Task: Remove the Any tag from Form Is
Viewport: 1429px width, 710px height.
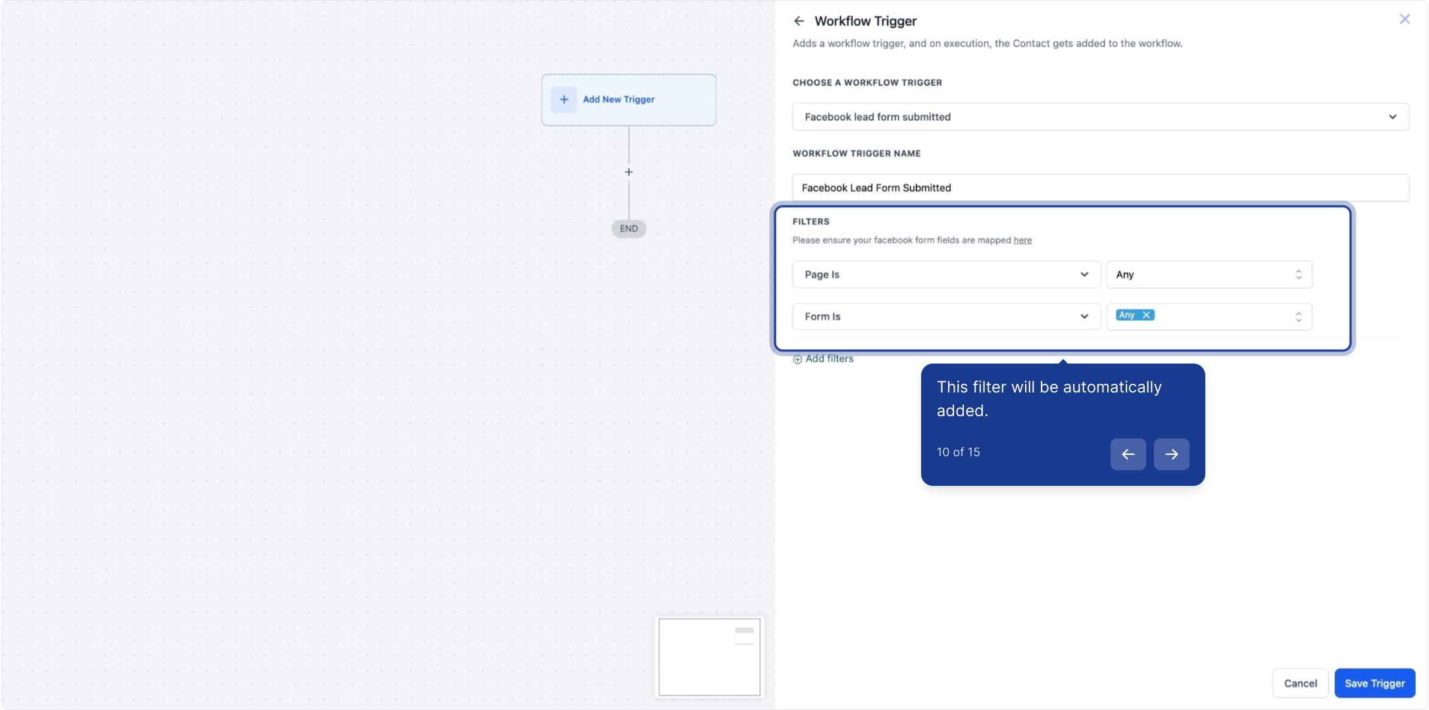Action: [1146, 315]
